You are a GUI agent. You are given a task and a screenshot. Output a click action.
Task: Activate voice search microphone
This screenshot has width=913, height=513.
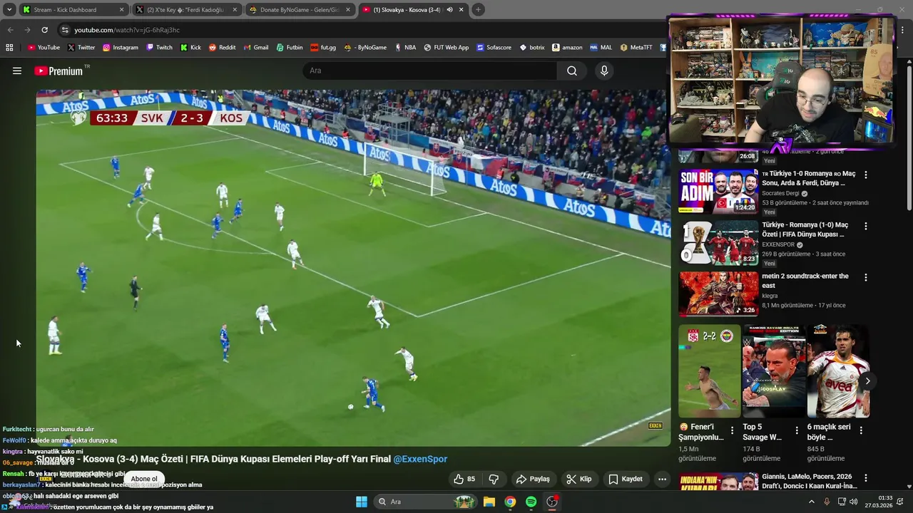point(604,71)
